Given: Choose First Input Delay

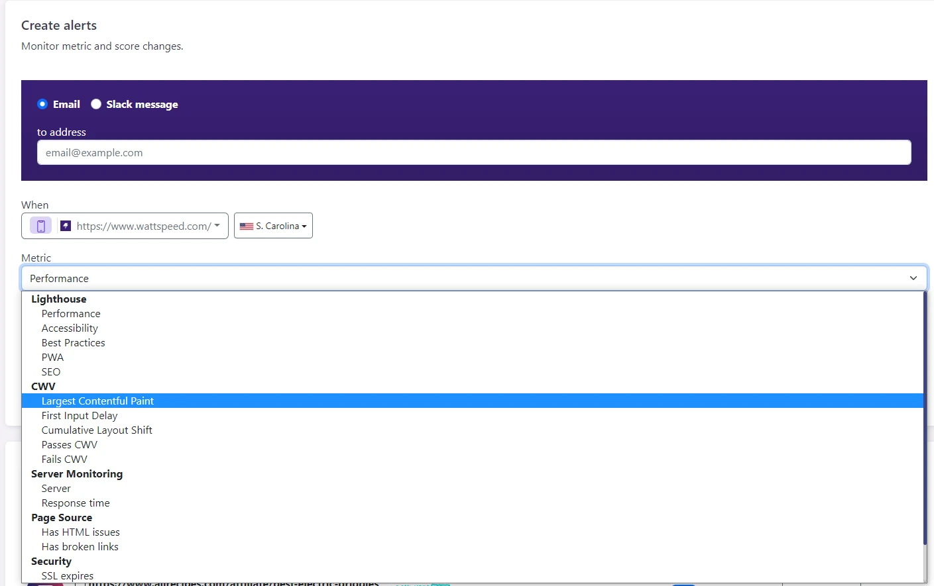Looking at the screenshot, I should point(473,416).
